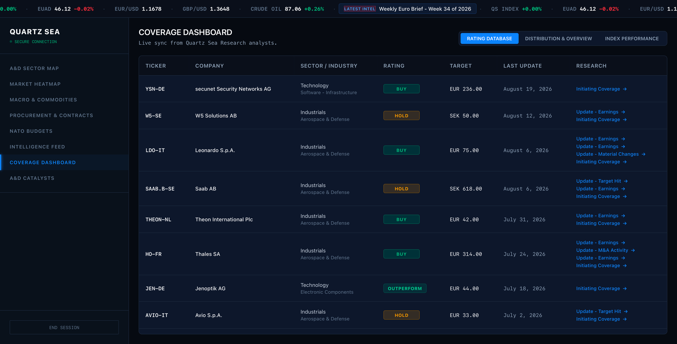
Task: Open Thales Update - M&A Activity report
Action: pyautogui.click(x=605, y=250)
